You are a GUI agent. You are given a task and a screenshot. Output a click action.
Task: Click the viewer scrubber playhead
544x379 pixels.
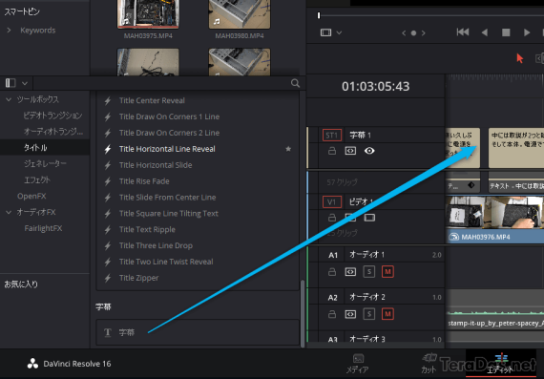click(319, 15)
